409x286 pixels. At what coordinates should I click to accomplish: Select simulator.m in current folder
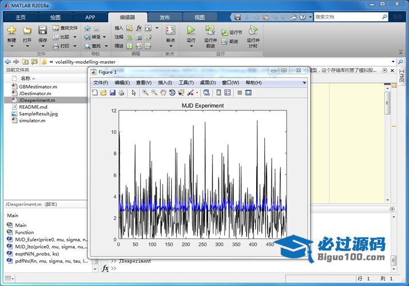[x=32, y=121]
